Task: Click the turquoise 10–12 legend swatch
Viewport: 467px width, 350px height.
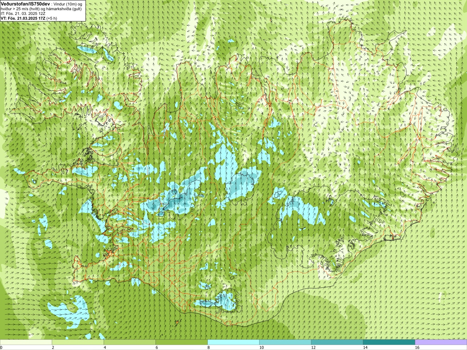Action: tap(285, 342)
